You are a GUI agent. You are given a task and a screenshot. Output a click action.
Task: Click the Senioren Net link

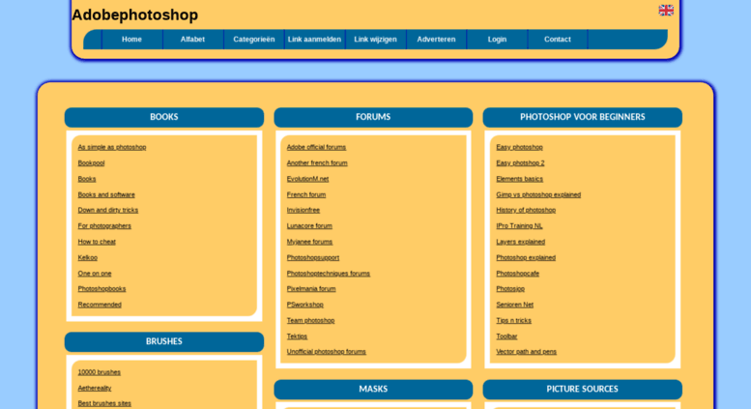click(x=515, y=305)
